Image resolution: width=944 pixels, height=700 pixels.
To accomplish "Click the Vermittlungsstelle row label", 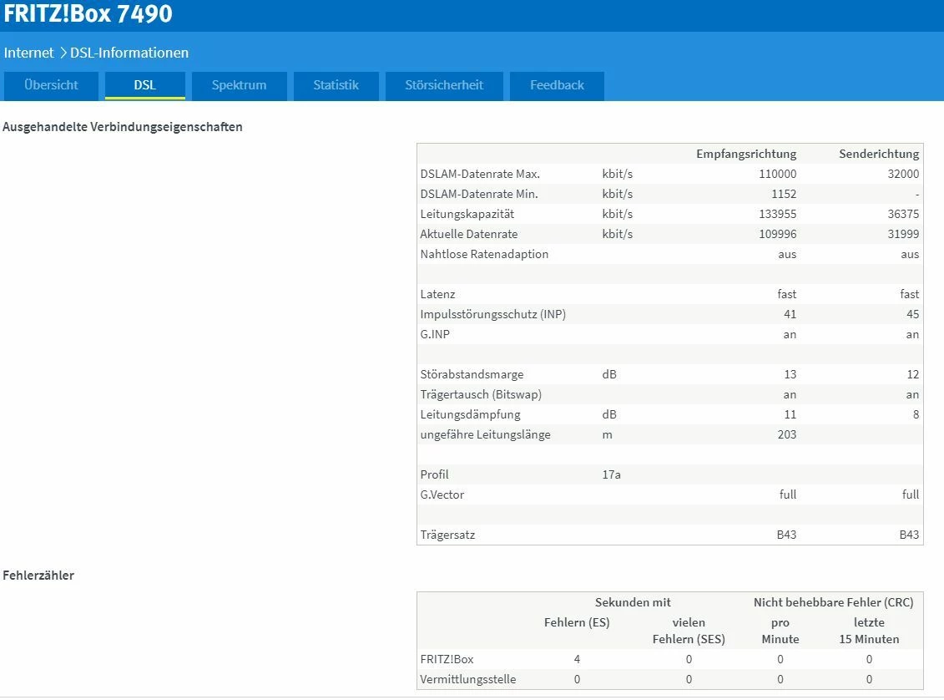I will tap(467, 679).
